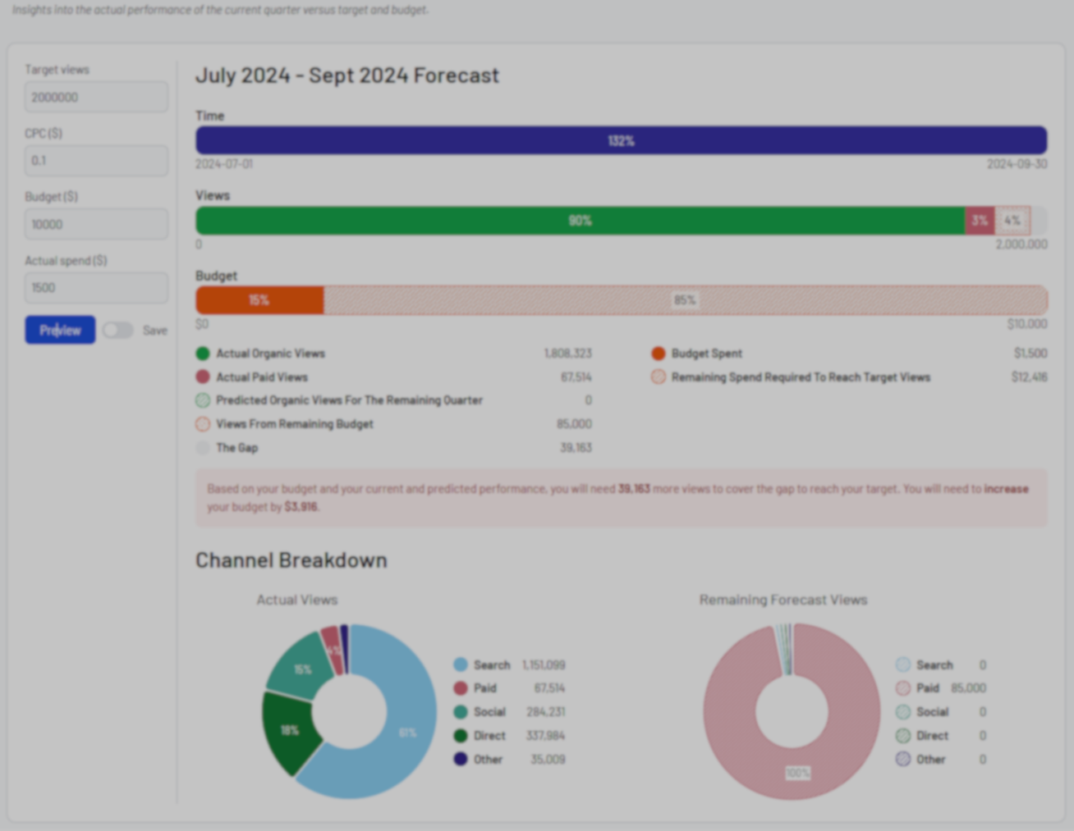Click the 2024-09-30 end date label
This screenshot has height=831, width=1074.
click(1017, 164)
